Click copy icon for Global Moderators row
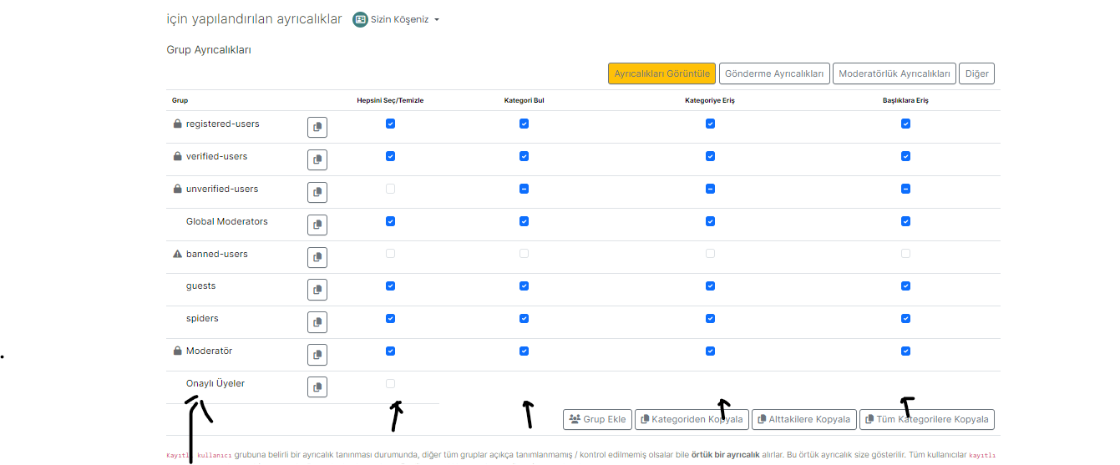The image size is (1120, 465). [x=317, y=225]
